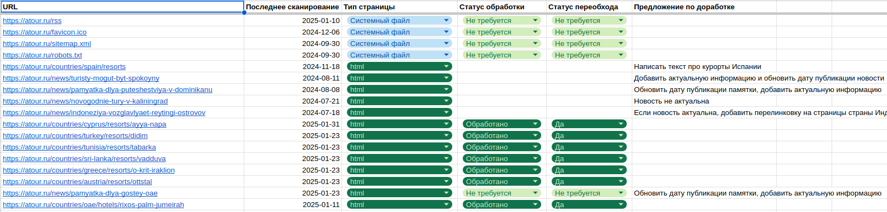Open 'Обработано' dropdown for tabarka row
The height and width of the screenshot is (212, 887).
pos(502,147)
